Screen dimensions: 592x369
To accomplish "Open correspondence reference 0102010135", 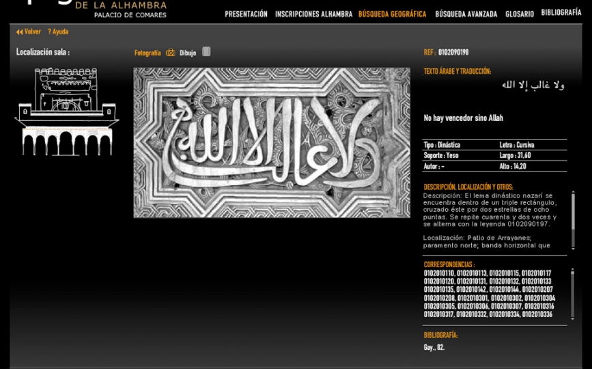I will click(439, 290).
